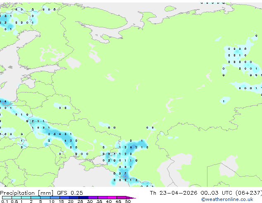
Task: Click the 0.1–0.5 mm legend color segment
Action: coord(7,198)
